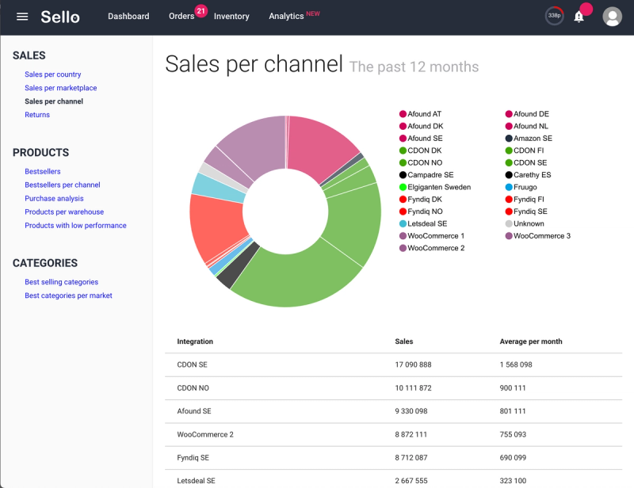The height and width of the screenshot is (488, 634).
Task: Click the Sello logo
Action: tap(60, 17)
